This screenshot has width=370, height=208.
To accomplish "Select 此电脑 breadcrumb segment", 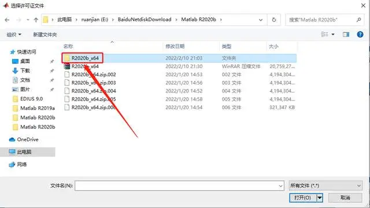I will point(64,20).
